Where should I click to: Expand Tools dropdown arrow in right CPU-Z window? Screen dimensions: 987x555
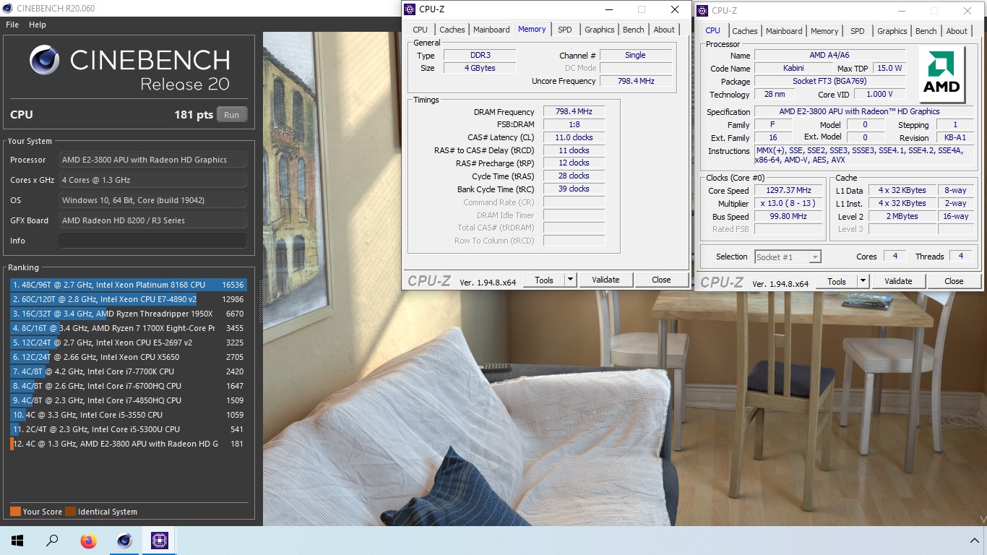point(863,281)
